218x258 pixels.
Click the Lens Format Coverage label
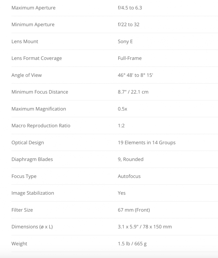37,58
